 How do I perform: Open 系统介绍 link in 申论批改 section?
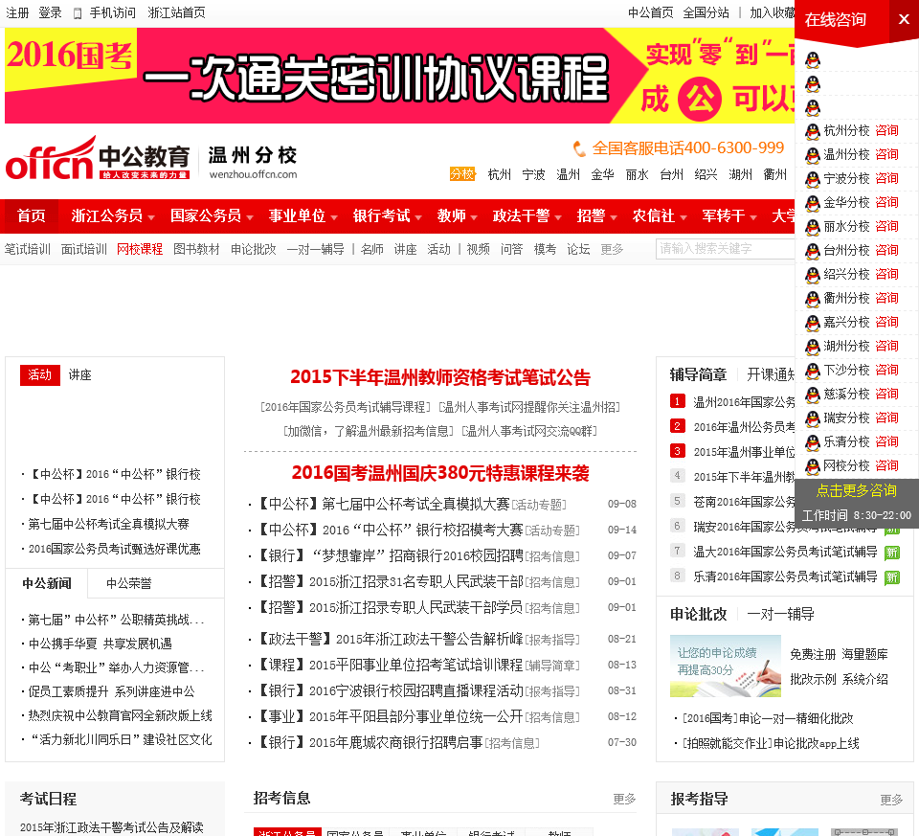pyautogui.click(x=865, y=680)
